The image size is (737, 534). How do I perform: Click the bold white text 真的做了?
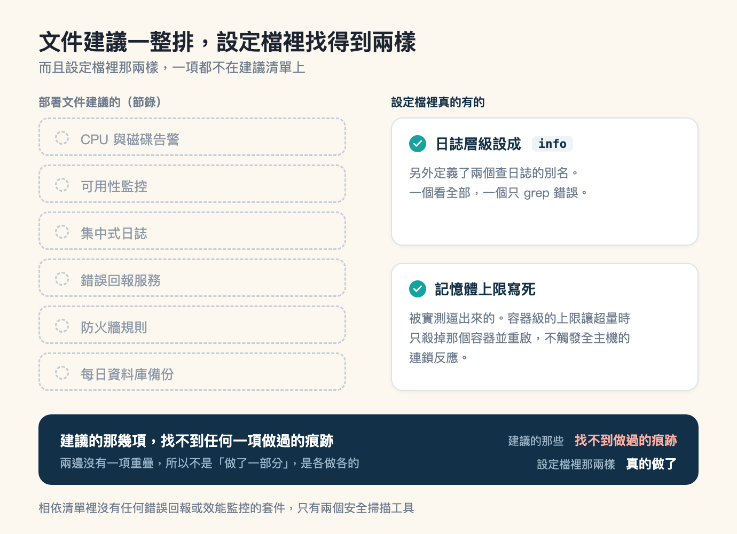click(652, 464)
